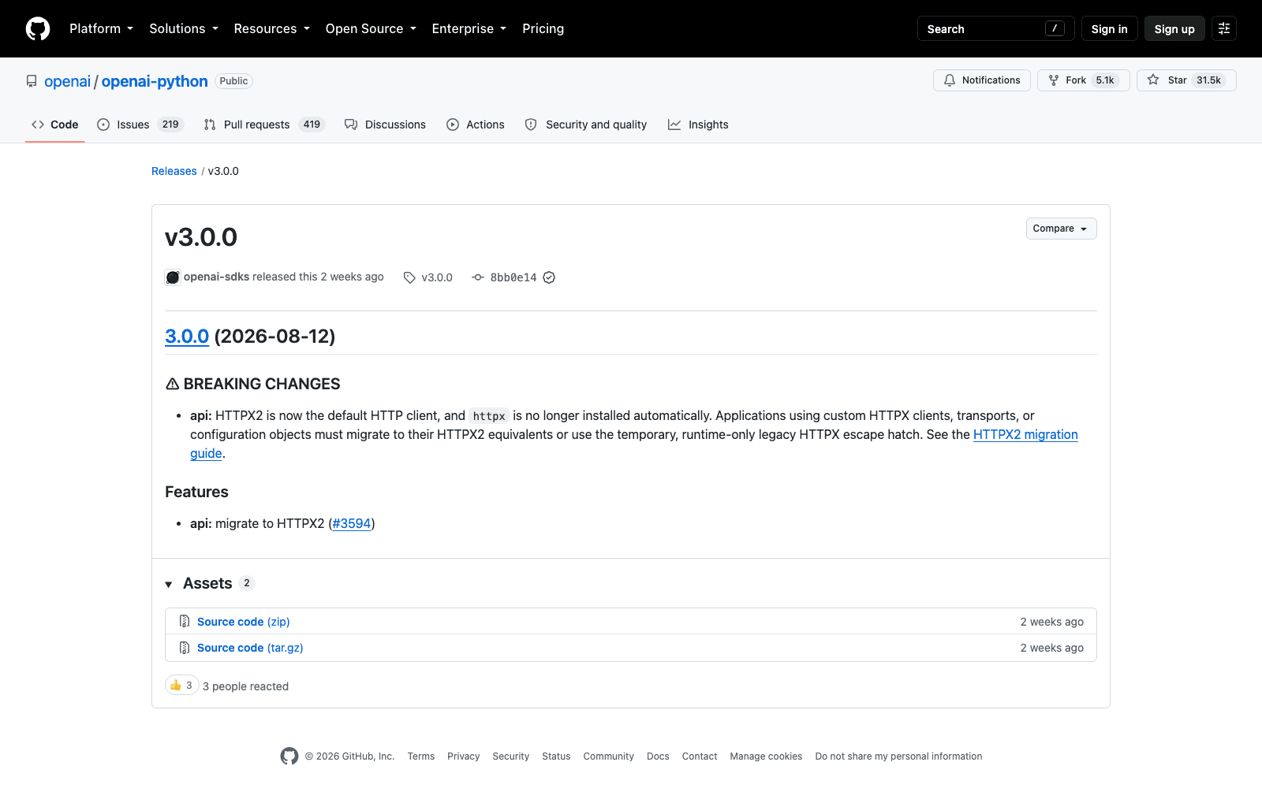Image resolution: width=1262 pixels, height=788 pixels.
Task: Click Manage cookies in footer
Action: (x=766, y=756)
